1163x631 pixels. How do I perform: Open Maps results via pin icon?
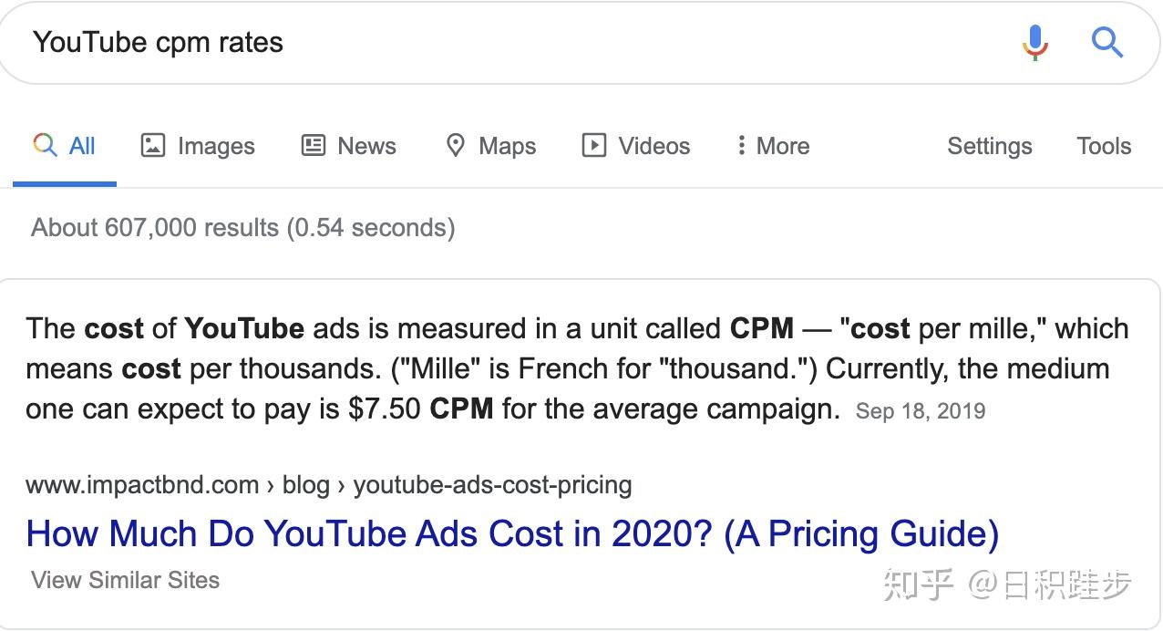click(x=455, y=146)
